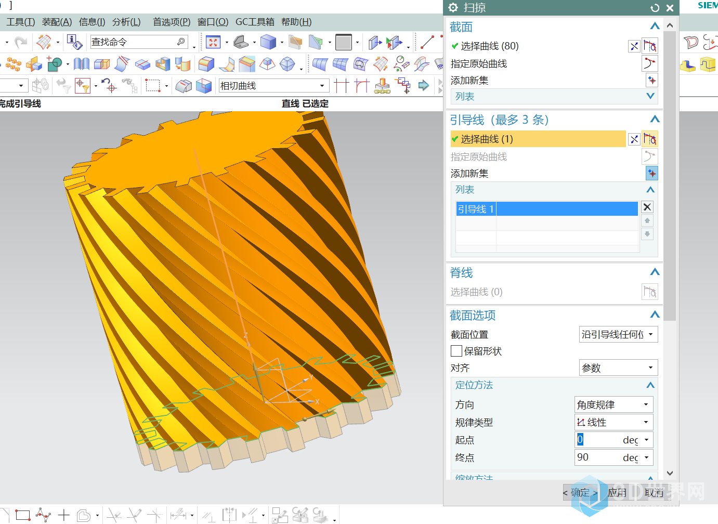Open the 分析(L) menu
This screenshot has height=524, width=718.
coord(126,22)
